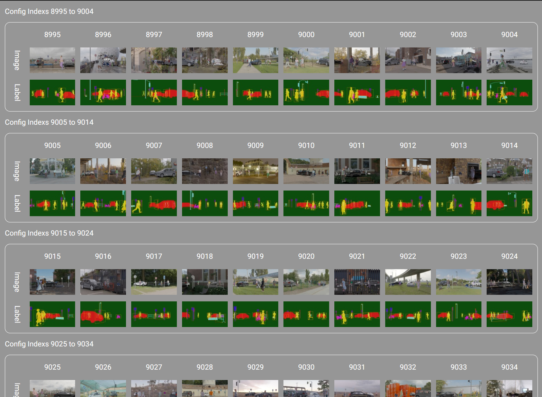Open label thumbnail under index 9023
Image resolution: width=542 pixels, height=397 pixels.
[x=459, y=314]
